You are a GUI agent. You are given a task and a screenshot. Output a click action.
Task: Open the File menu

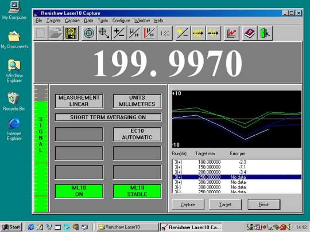[39, 21]
